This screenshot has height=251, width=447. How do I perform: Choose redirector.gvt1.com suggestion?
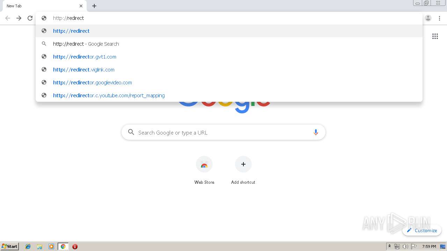[x=229, y=56]
